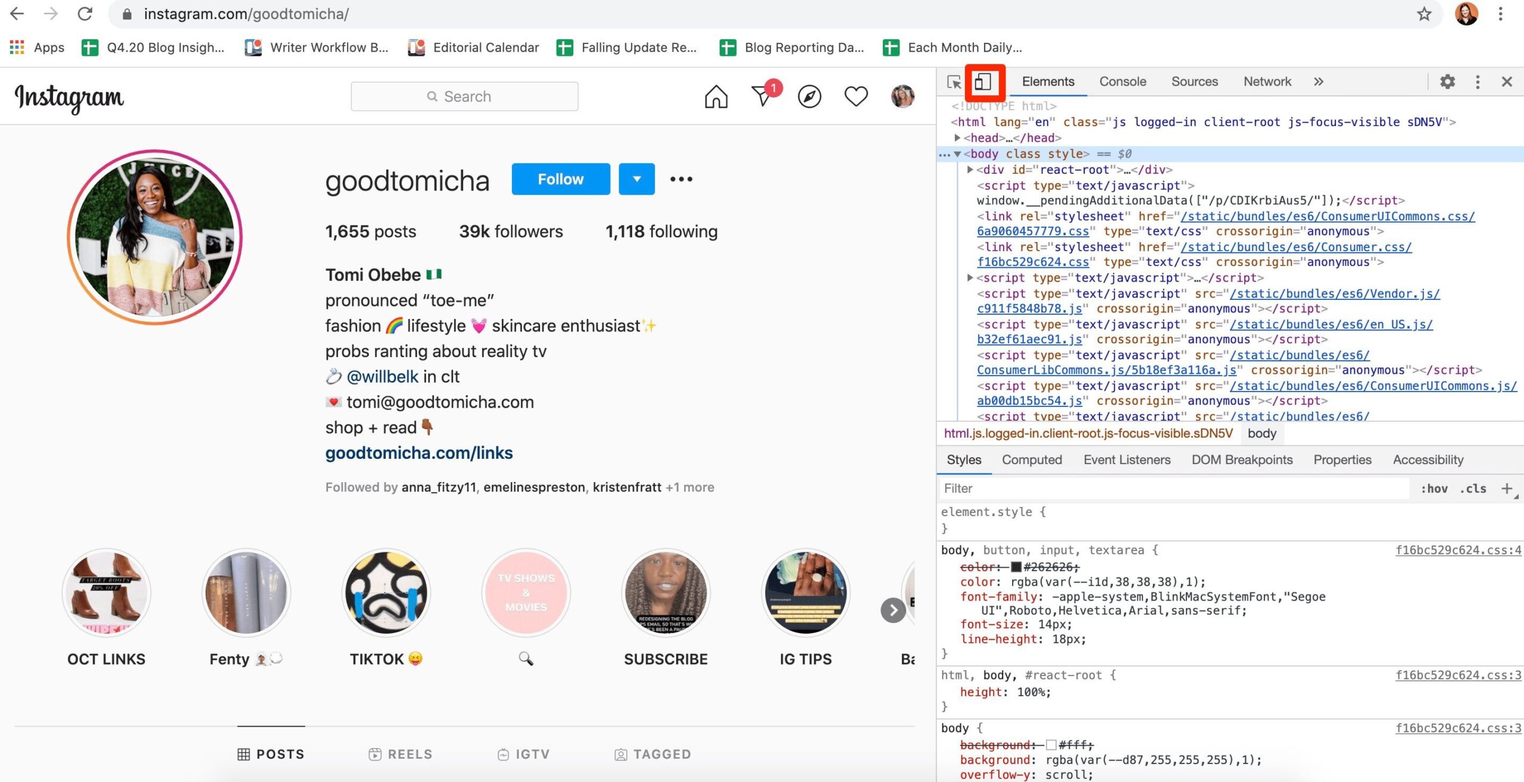The height and width of the screenshot is (782, 1524).
Task: Click the Instagram search field
Action: 464,96
